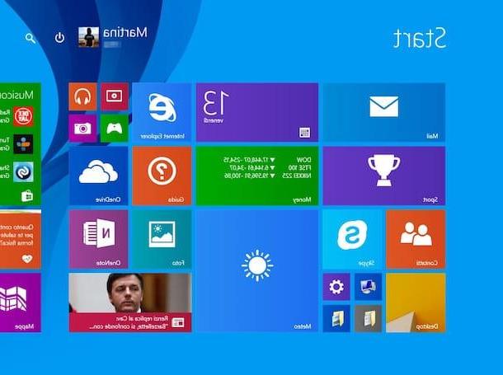Open the Calendar tile showing 13
Screen dimensions: 503x375
pos(257,112)
